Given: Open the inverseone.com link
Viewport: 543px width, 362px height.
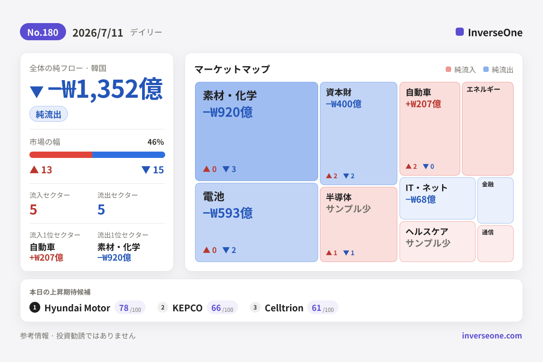Looking at the screenshot, I should point(492,335).
